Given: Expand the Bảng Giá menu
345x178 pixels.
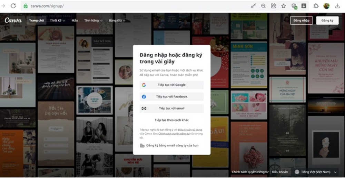Looking at the screenshot, I should (117, 21).
